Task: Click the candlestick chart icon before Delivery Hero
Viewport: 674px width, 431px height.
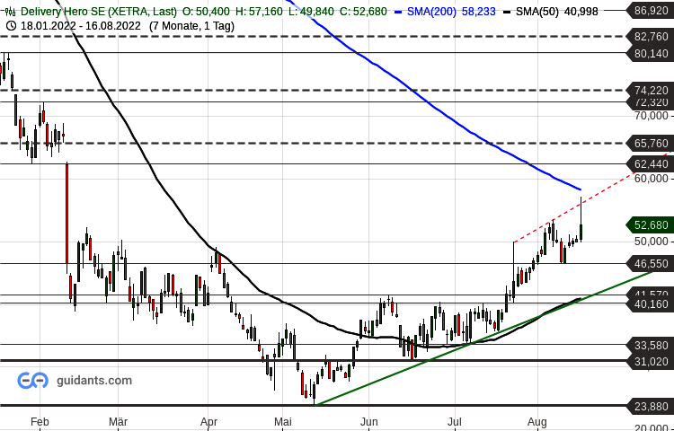Action: click(x=11, y=12)
